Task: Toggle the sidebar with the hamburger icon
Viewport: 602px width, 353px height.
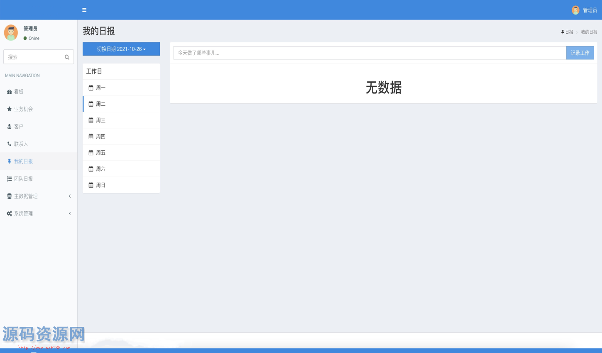Action: [84, 10]
